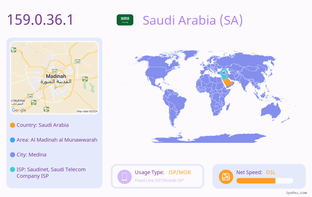Click the Madinah city label on map
Viewport: 312px width, 197px height.
tap(56, 76)
